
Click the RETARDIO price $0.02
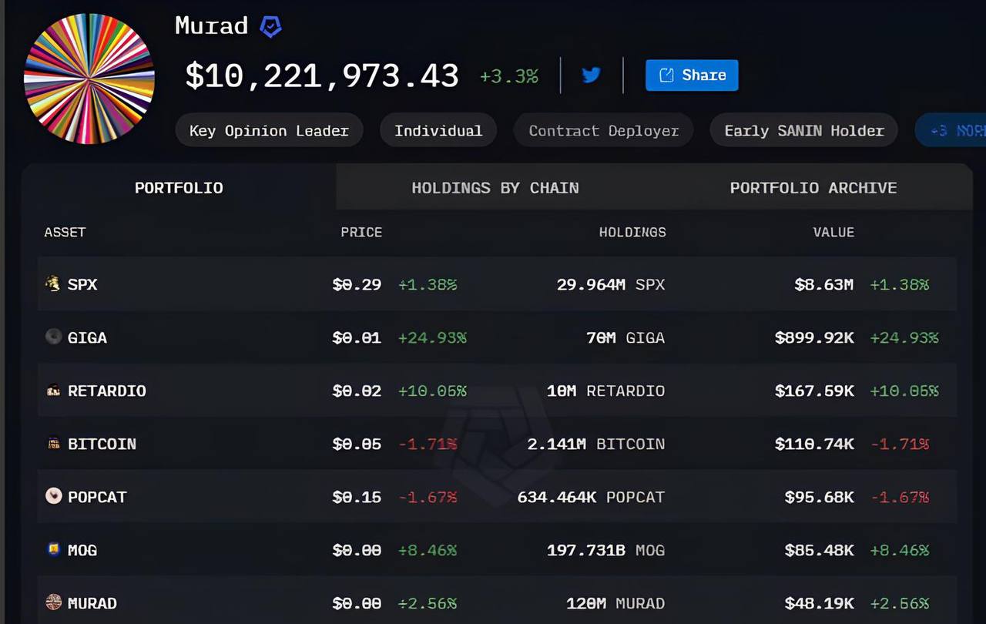click(357, 391)
